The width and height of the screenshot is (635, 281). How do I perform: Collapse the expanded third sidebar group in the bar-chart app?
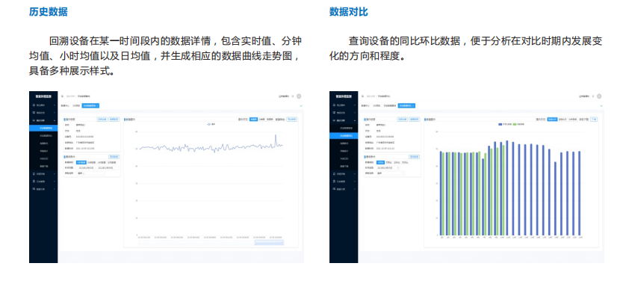coord(344,120)
